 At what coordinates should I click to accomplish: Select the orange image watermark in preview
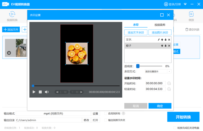pyautogui.click(x=77, y=53)
